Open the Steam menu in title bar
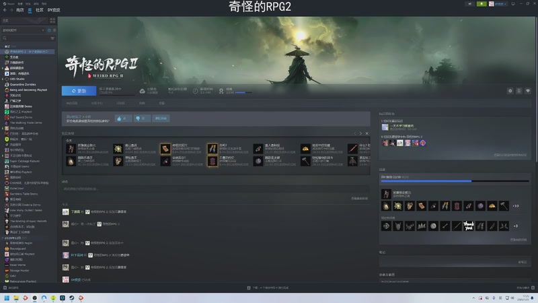Image resolution: width=538 pixels, height=303 pixels. point(9,4)
